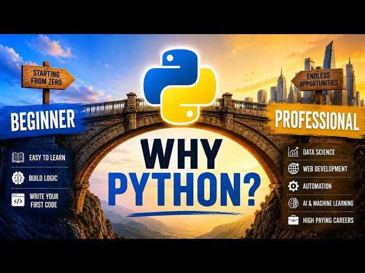Click the 'BUILD LOGIC' label

point(43,178)
